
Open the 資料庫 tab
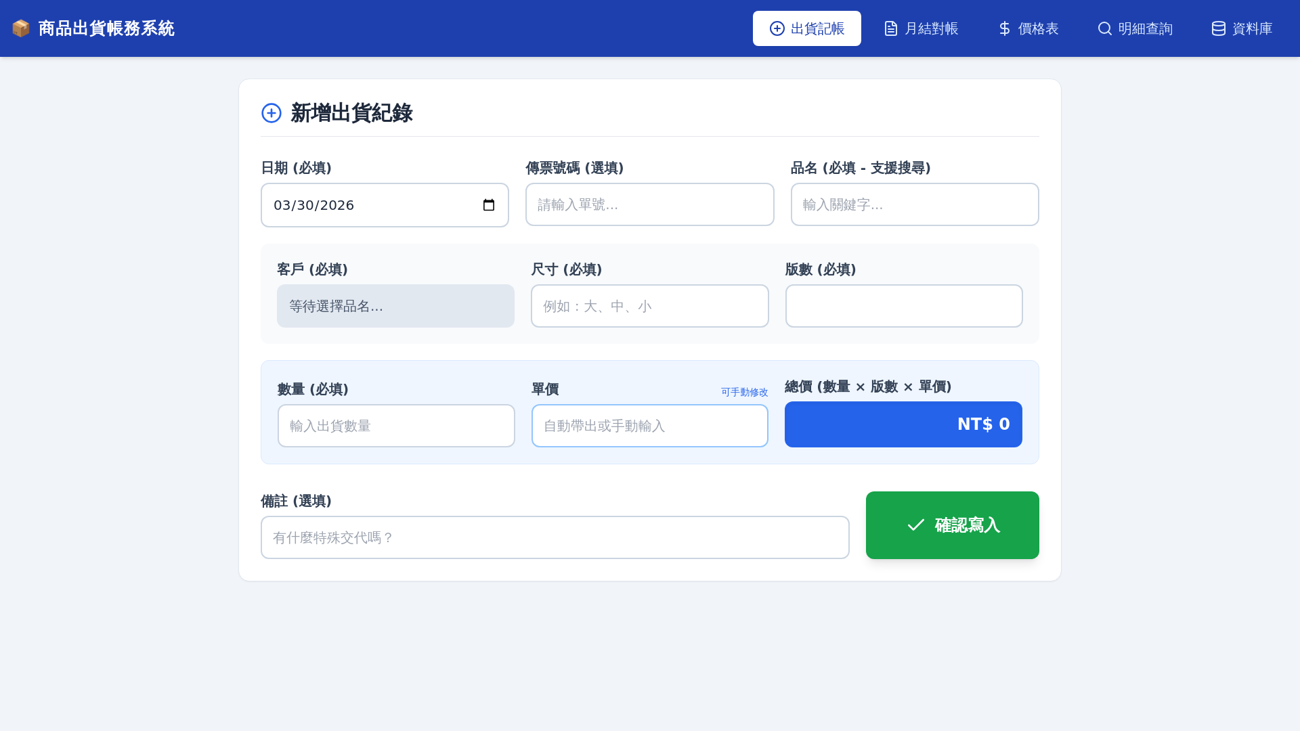pyautogui.click(x=1242, y=28)
